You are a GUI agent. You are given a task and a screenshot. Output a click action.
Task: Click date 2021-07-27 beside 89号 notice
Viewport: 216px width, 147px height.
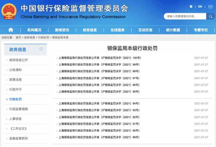201,137
